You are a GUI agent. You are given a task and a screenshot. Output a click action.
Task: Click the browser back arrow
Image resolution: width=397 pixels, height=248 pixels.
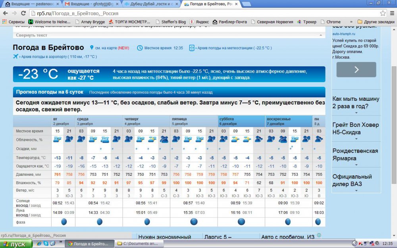click(6, 13)
